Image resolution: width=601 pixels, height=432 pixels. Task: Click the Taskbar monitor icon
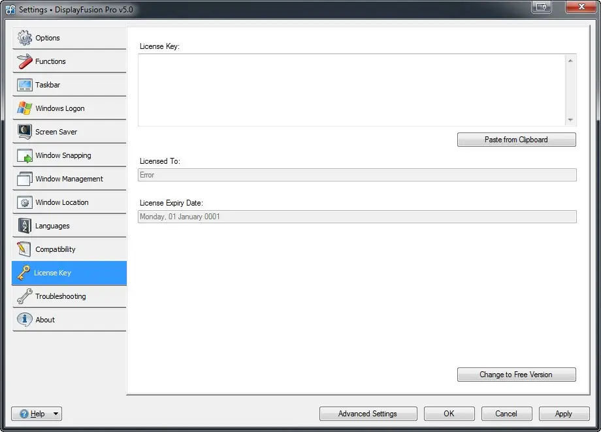point(25,85)
